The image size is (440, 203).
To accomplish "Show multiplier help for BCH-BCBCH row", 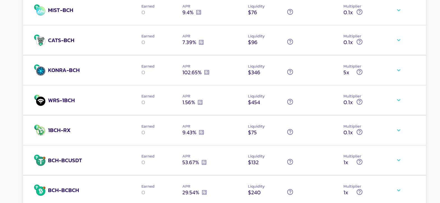I will 360,192.
